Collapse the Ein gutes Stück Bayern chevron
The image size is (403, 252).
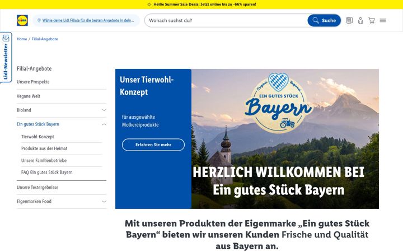(x=104, y=124)
